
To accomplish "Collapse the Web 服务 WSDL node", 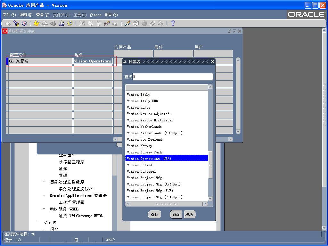I will coord(44,209).
